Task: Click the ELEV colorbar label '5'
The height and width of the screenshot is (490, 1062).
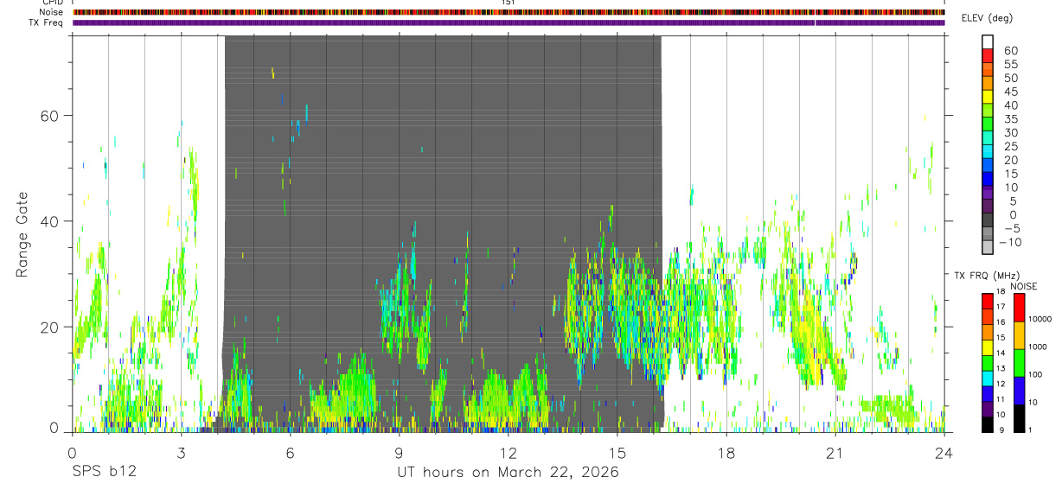Action: (x=1013, y=201)
